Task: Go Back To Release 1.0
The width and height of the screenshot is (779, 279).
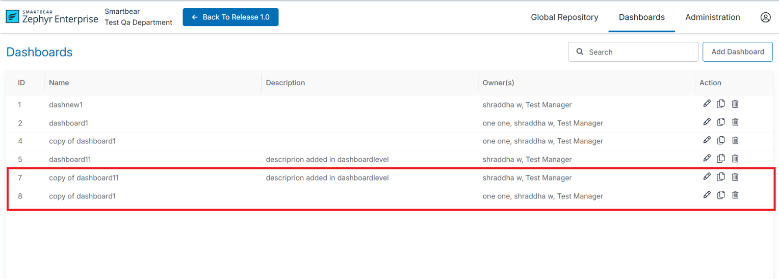Action: pyautogui.click(x=230, y=17)
